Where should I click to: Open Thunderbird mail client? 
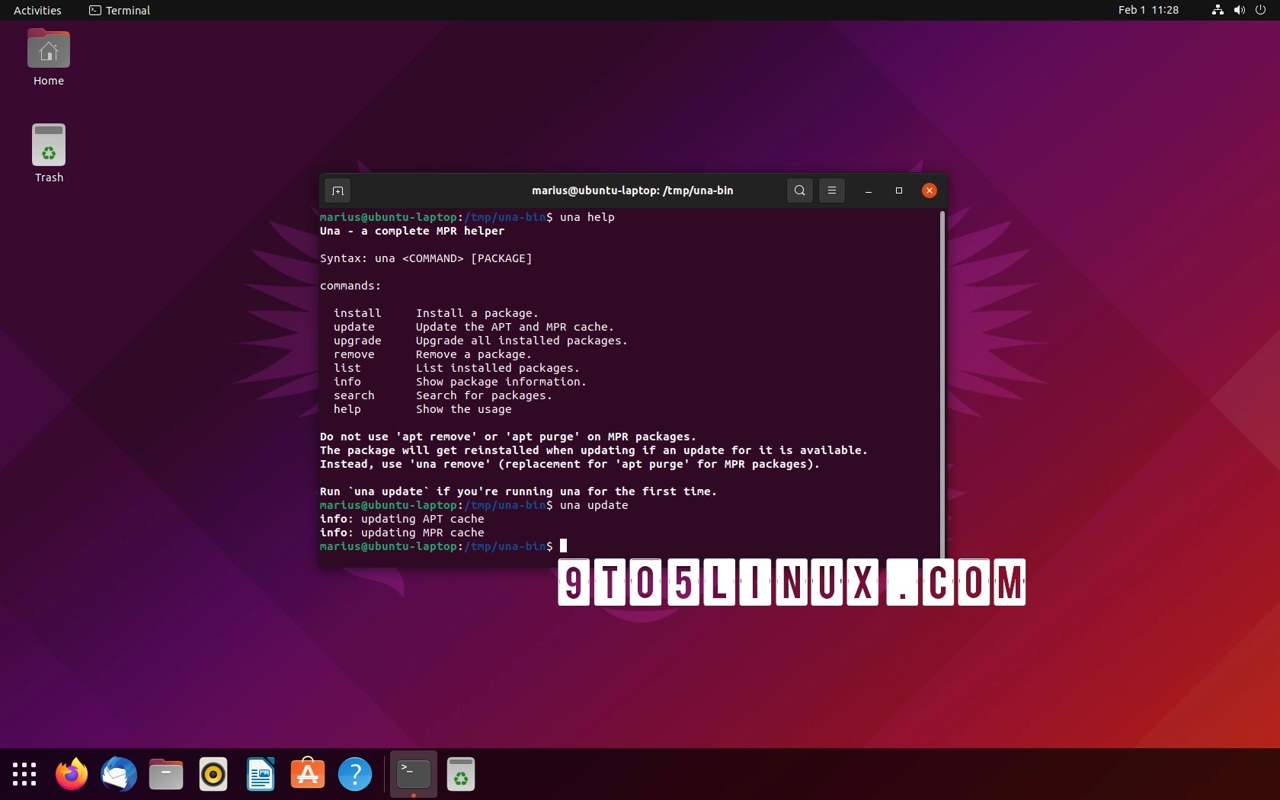[x=119, y=774]
